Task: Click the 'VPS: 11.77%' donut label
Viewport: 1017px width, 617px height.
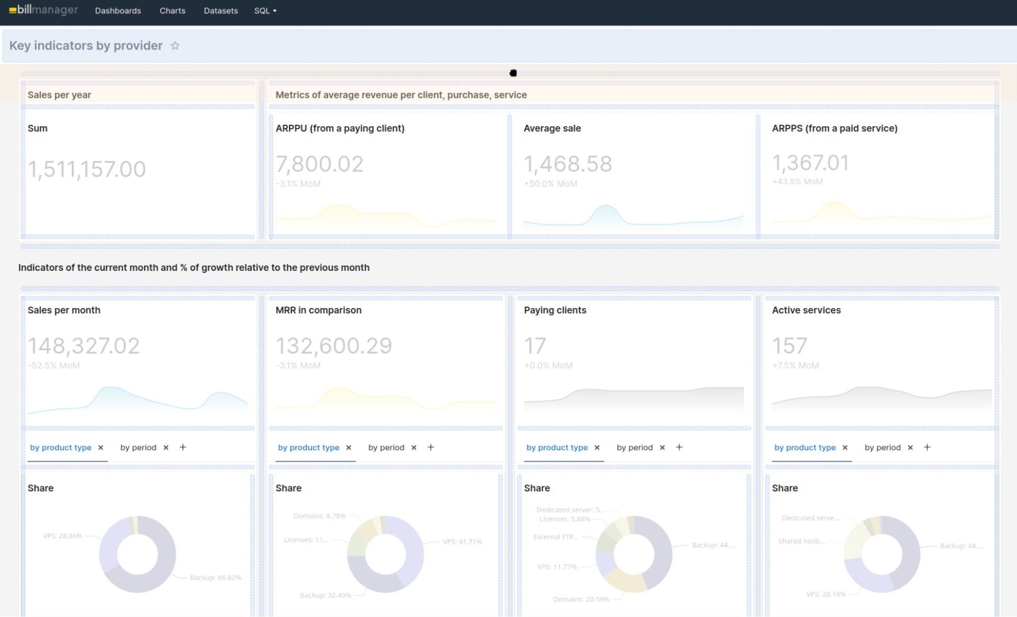Action: point(557,567)
